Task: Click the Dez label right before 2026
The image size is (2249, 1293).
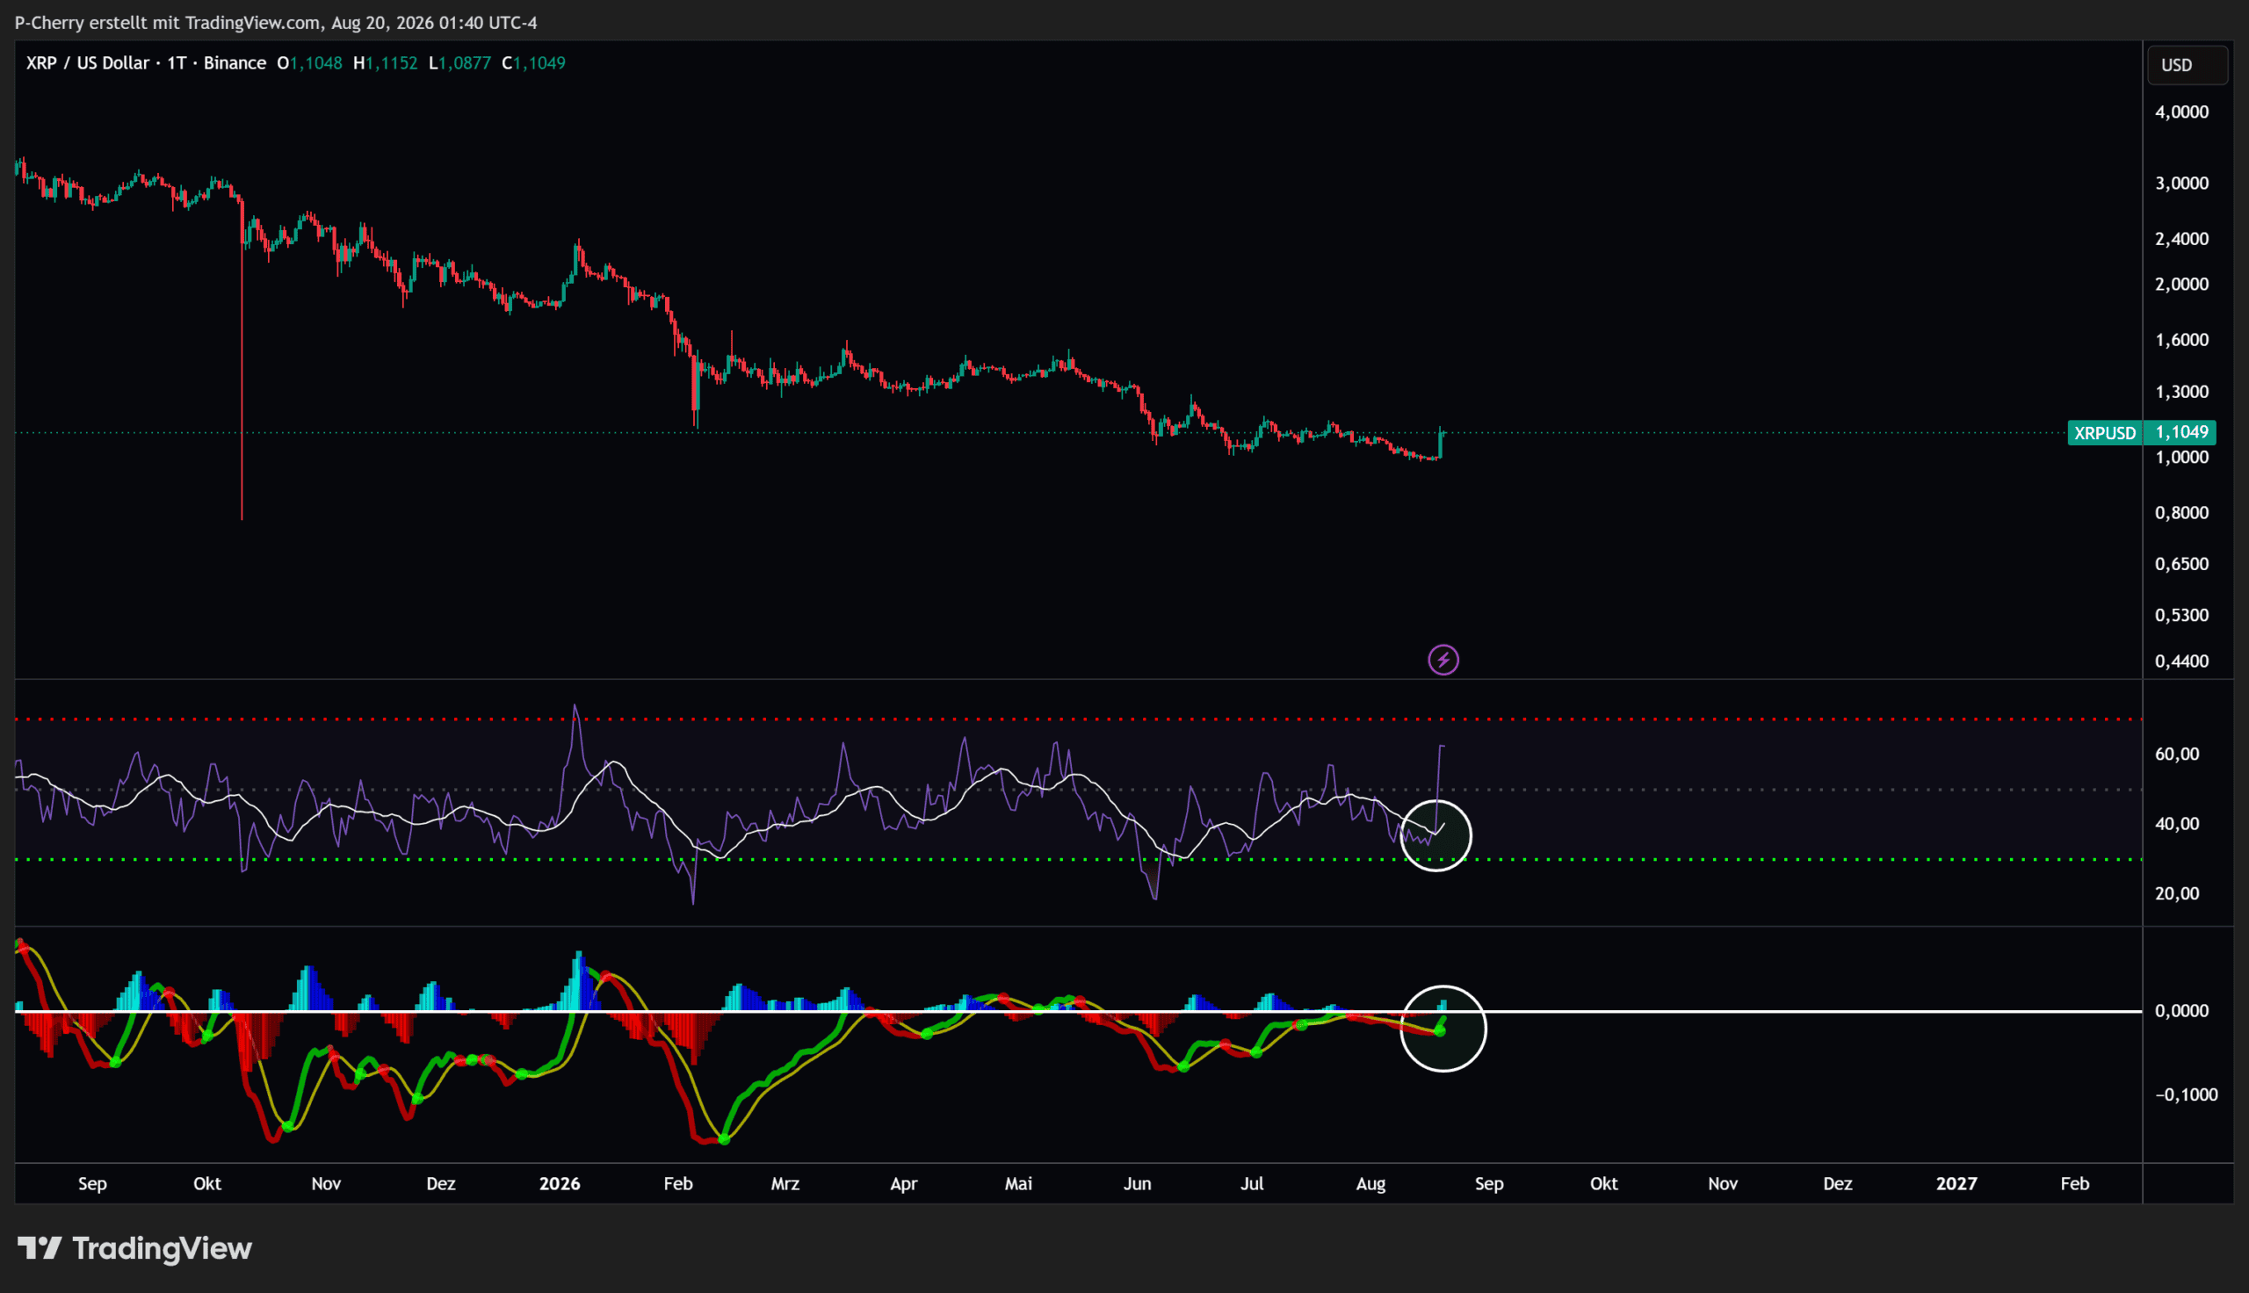Action: (441, 1184)
